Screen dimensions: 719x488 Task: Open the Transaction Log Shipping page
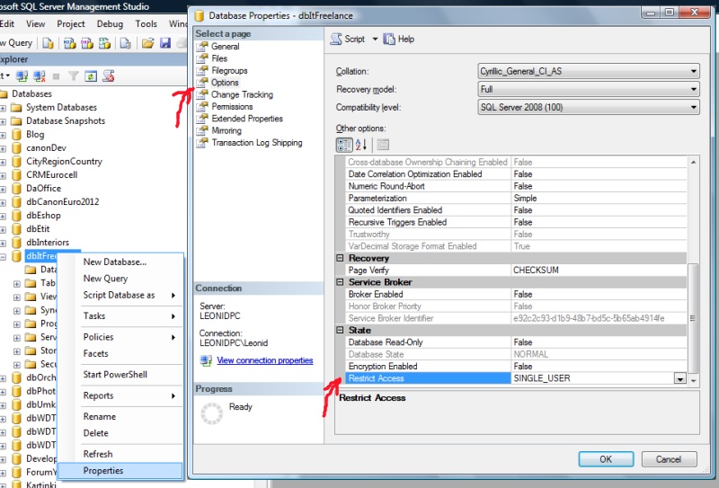(x=257, y=143)
